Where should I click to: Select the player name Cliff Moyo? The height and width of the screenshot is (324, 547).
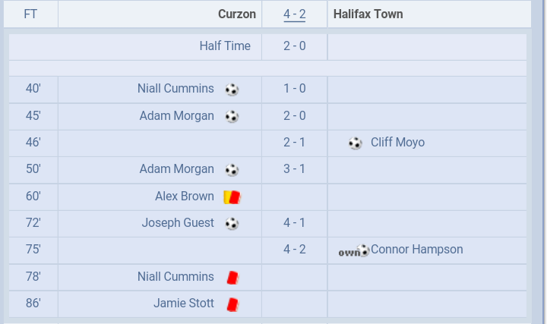click(x=397, y=143)
